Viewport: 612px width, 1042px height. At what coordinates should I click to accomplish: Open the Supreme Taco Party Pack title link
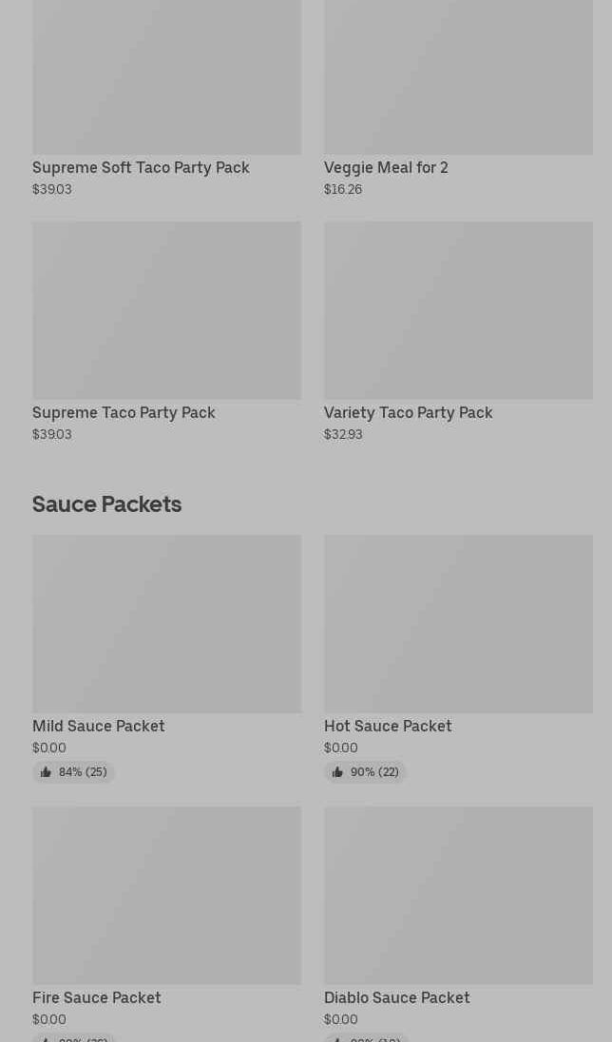click(x=124, y=413)
